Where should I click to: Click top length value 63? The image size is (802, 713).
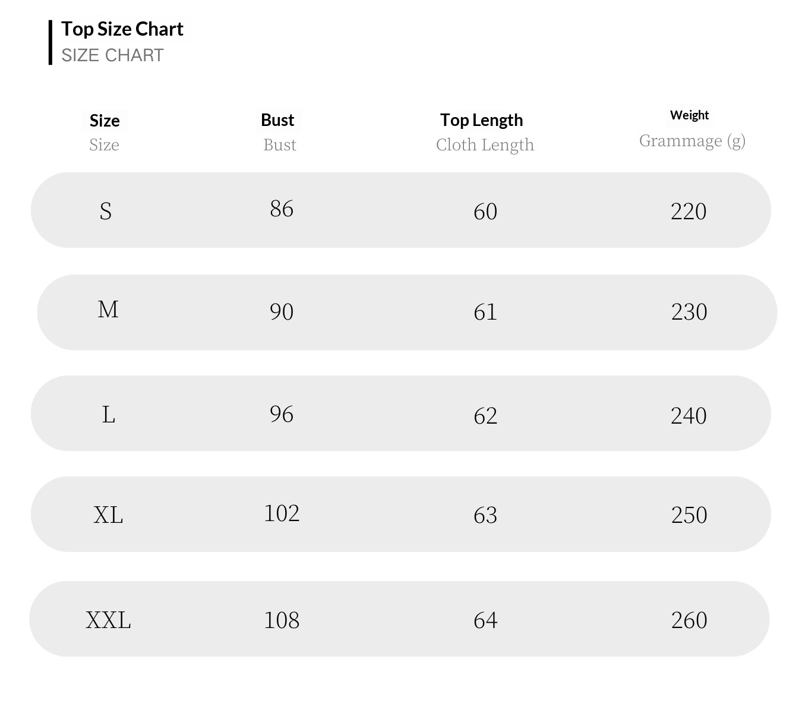485,515
